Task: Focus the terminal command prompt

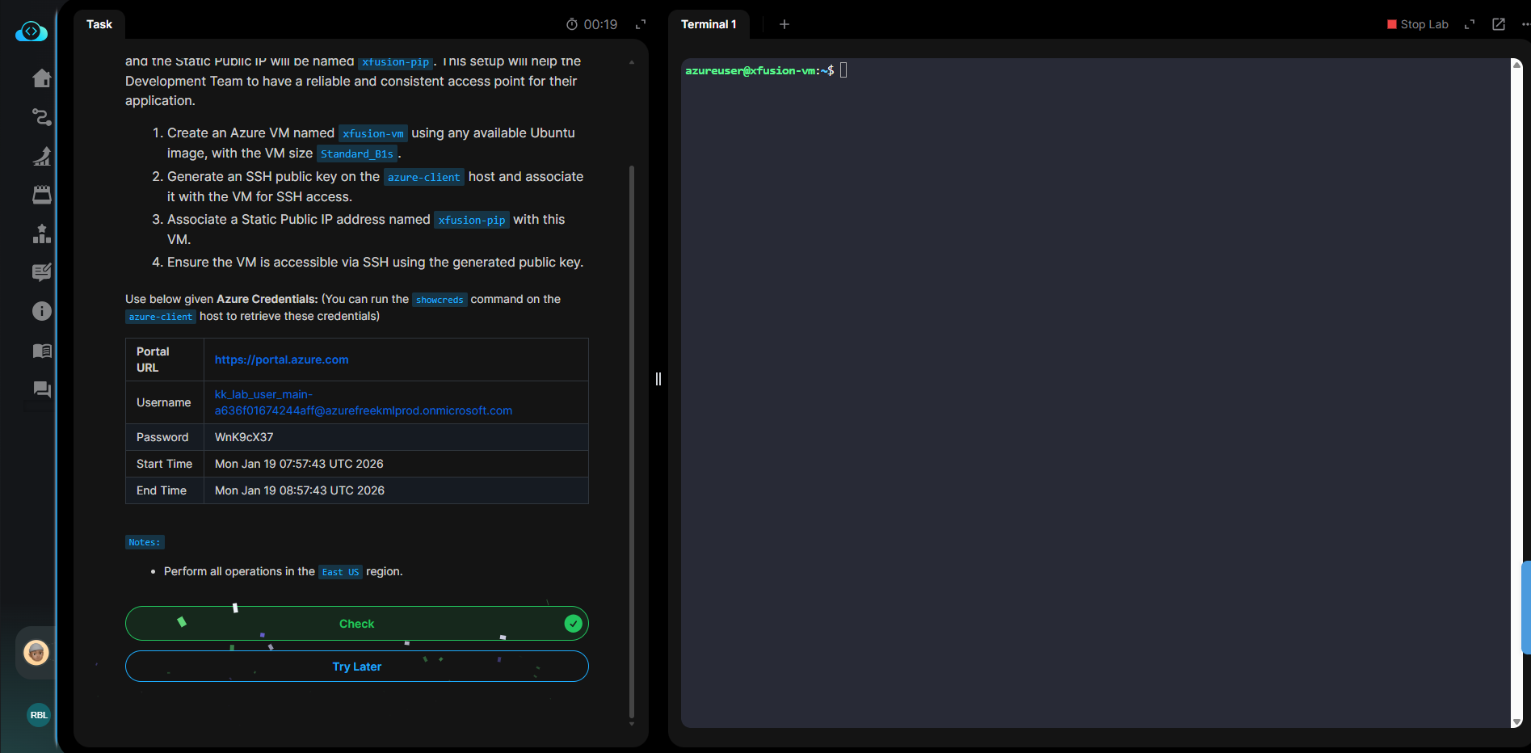Action: click(x=843, y=70)
